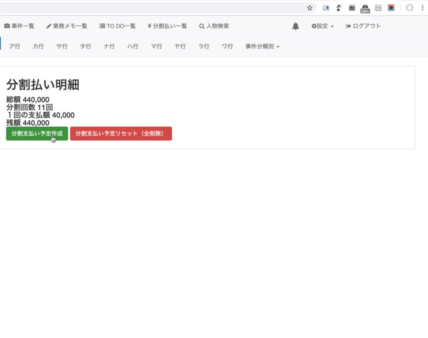Image resolution: width=428 pixels, height=338 pixels.
Task: Go to 業務メモ一覧 page
Action: coord(67,26)
